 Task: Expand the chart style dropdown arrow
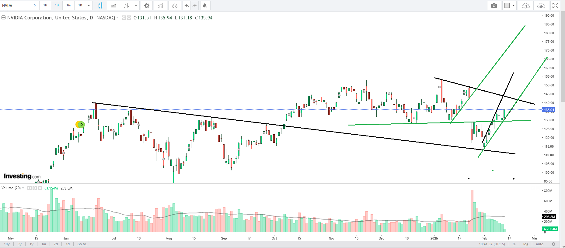click(x=136, y=5)
